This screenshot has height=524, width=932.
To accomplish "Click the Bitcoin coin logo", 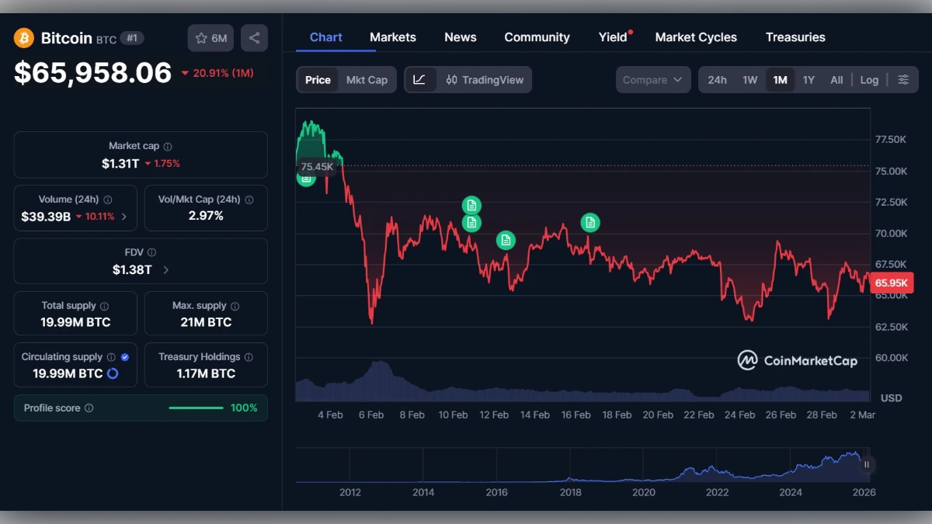I will 23,37.
